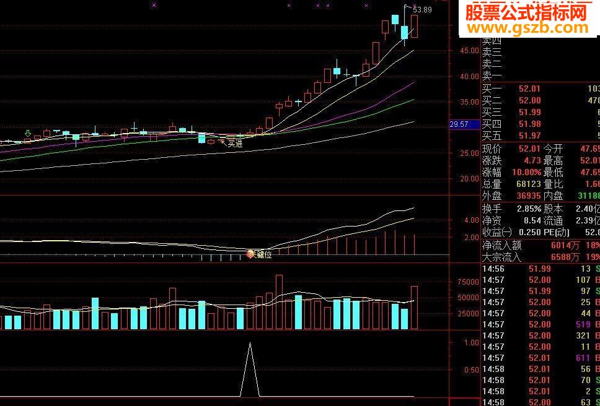The width and height of the screenshot is (600, 406).
Task: Select the tick row with volume 321
Action: (x=540, y=335)
